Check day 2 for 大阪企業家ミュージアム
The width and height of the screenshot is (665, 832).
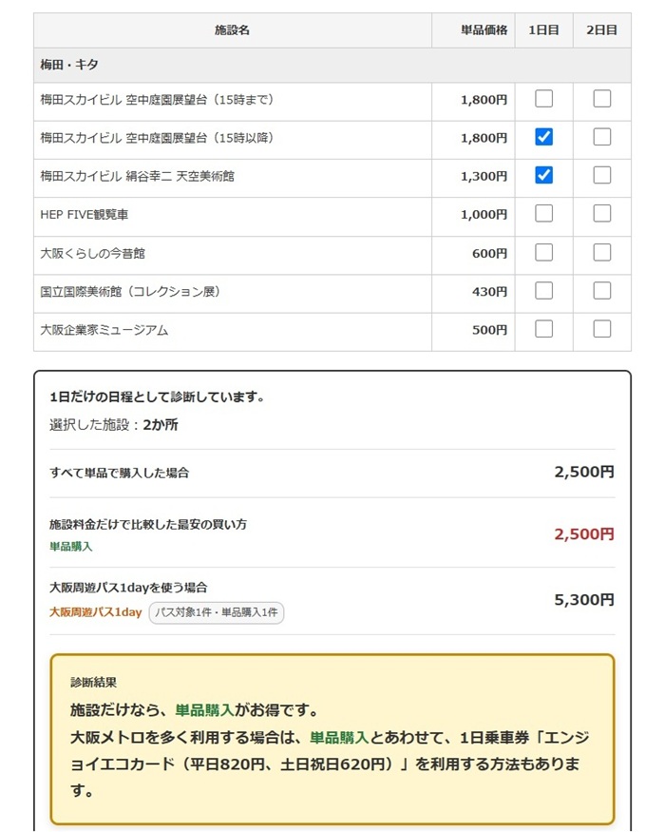click(602, 329)
